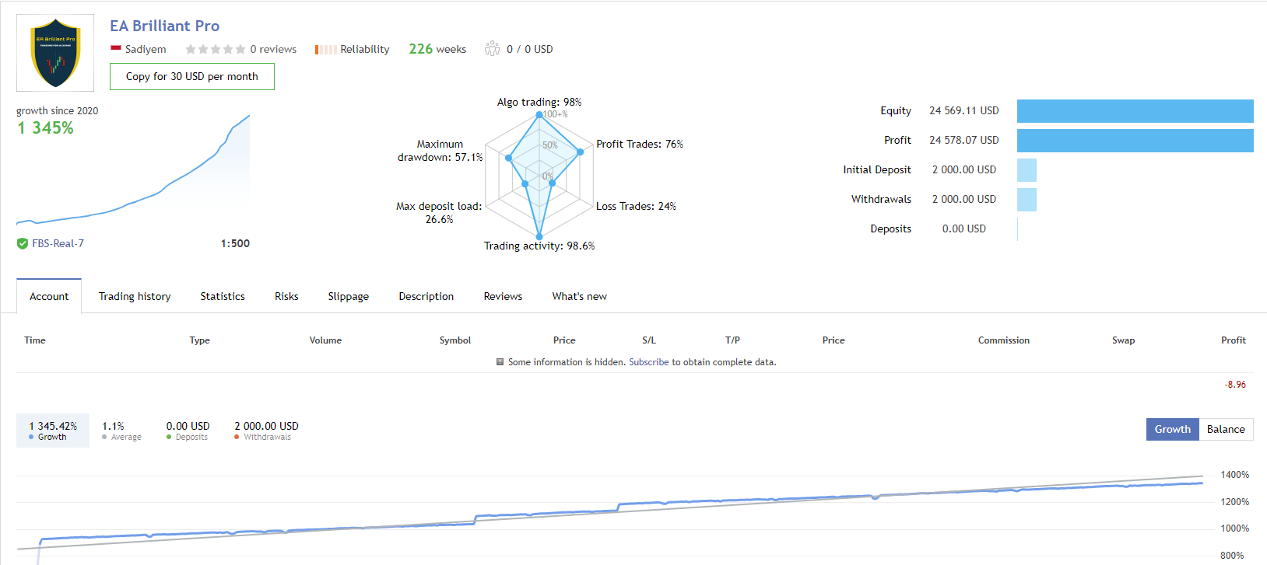Click the 226 weeks text
This screenshot has height=565, width=1267.
pos(437,49)
